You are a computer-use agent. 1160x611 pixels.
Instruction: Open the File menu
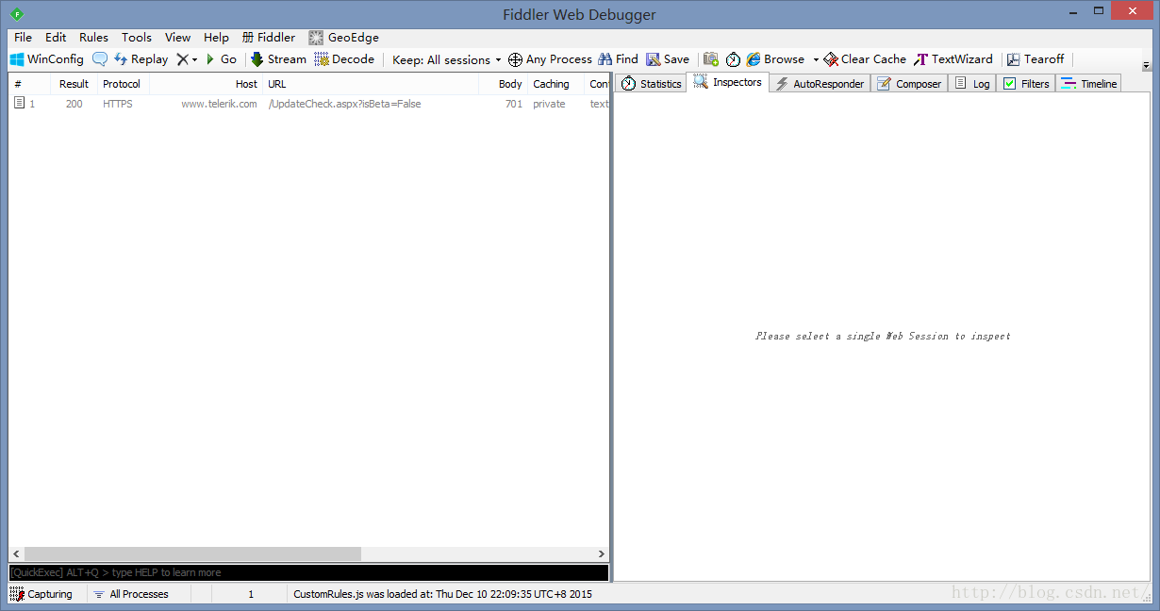(x=24, y=38)
